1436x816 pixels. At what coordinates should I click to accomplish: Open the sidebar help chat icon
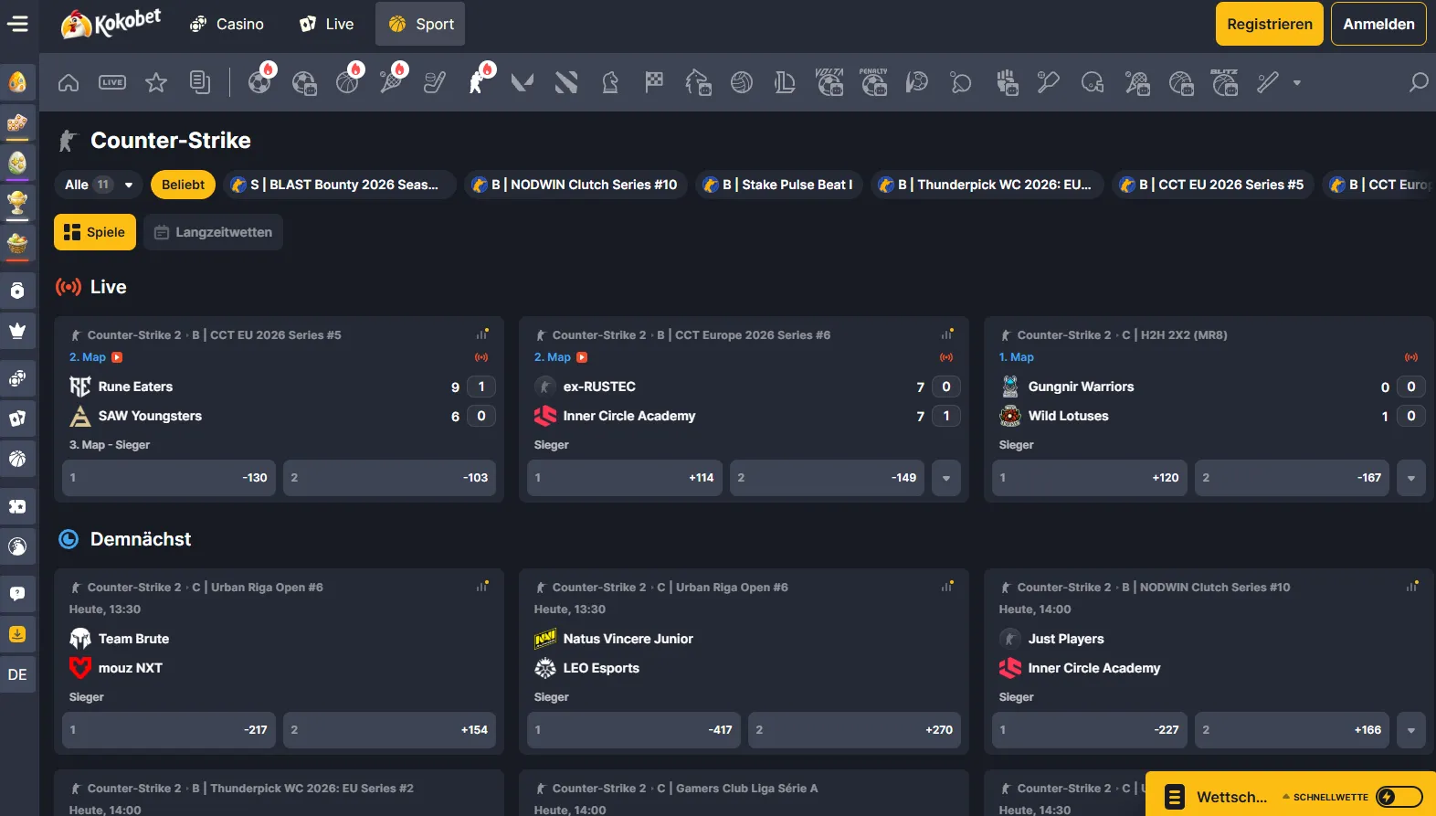click(17, 593)
